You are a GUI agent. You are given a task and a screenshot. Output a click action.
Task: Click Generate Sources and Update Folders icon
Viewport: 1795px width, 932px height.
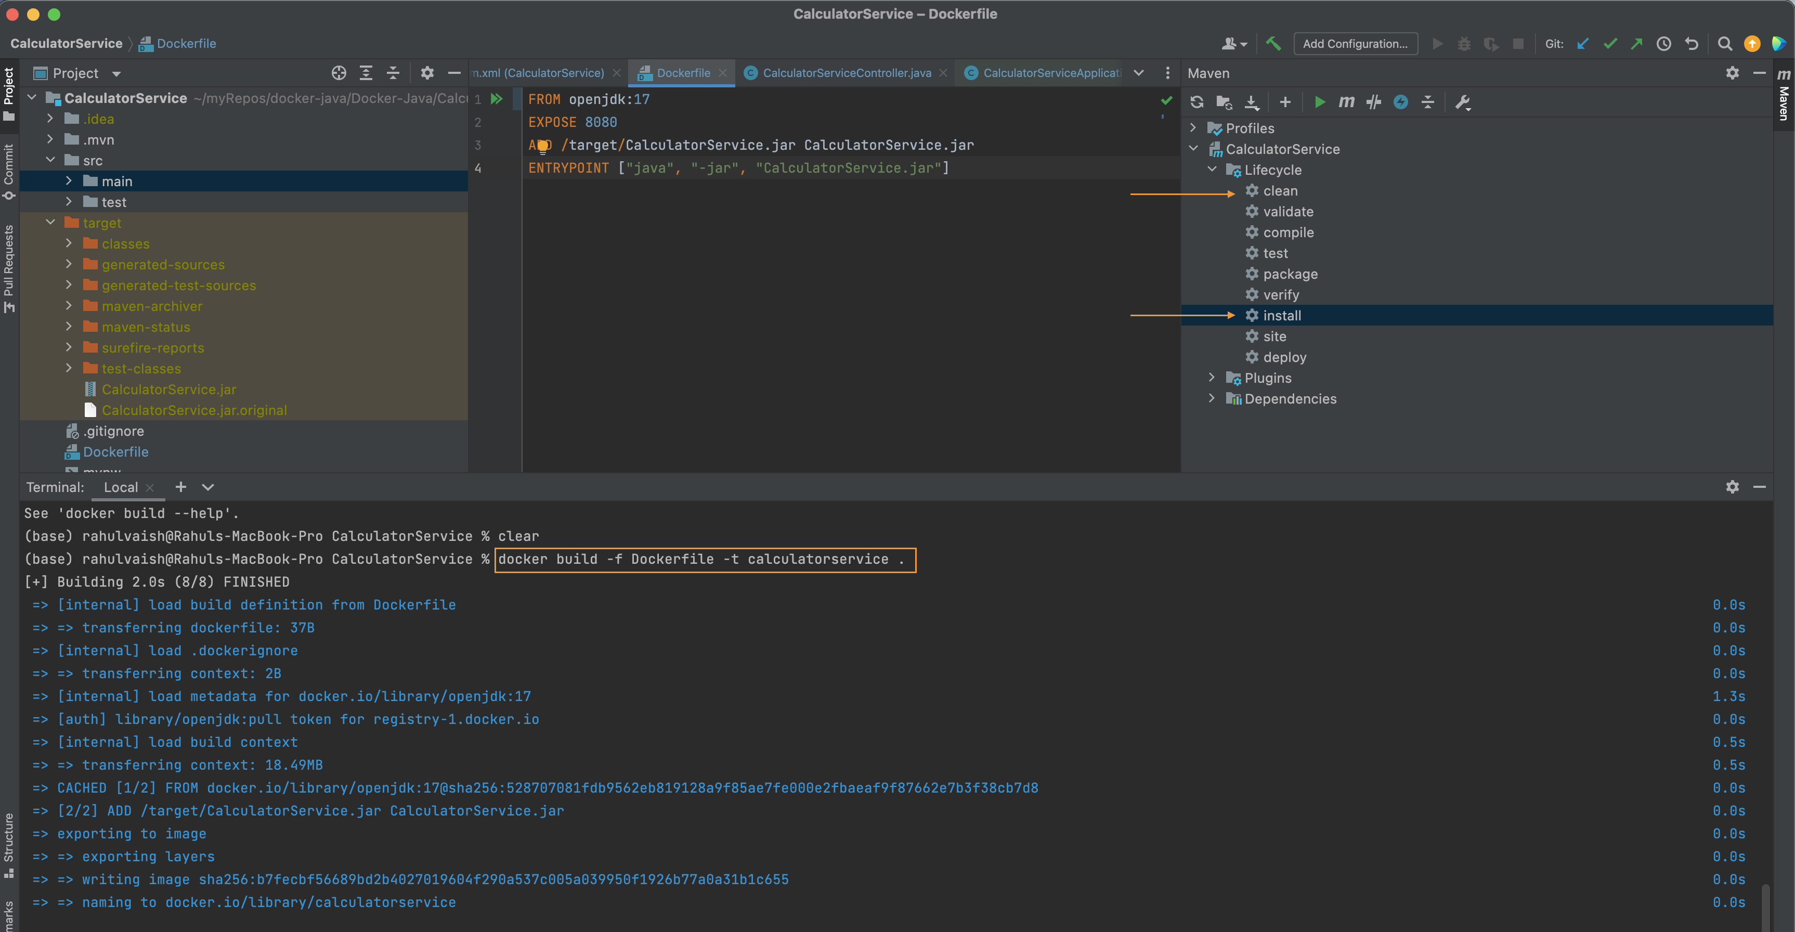[1224, 102]
